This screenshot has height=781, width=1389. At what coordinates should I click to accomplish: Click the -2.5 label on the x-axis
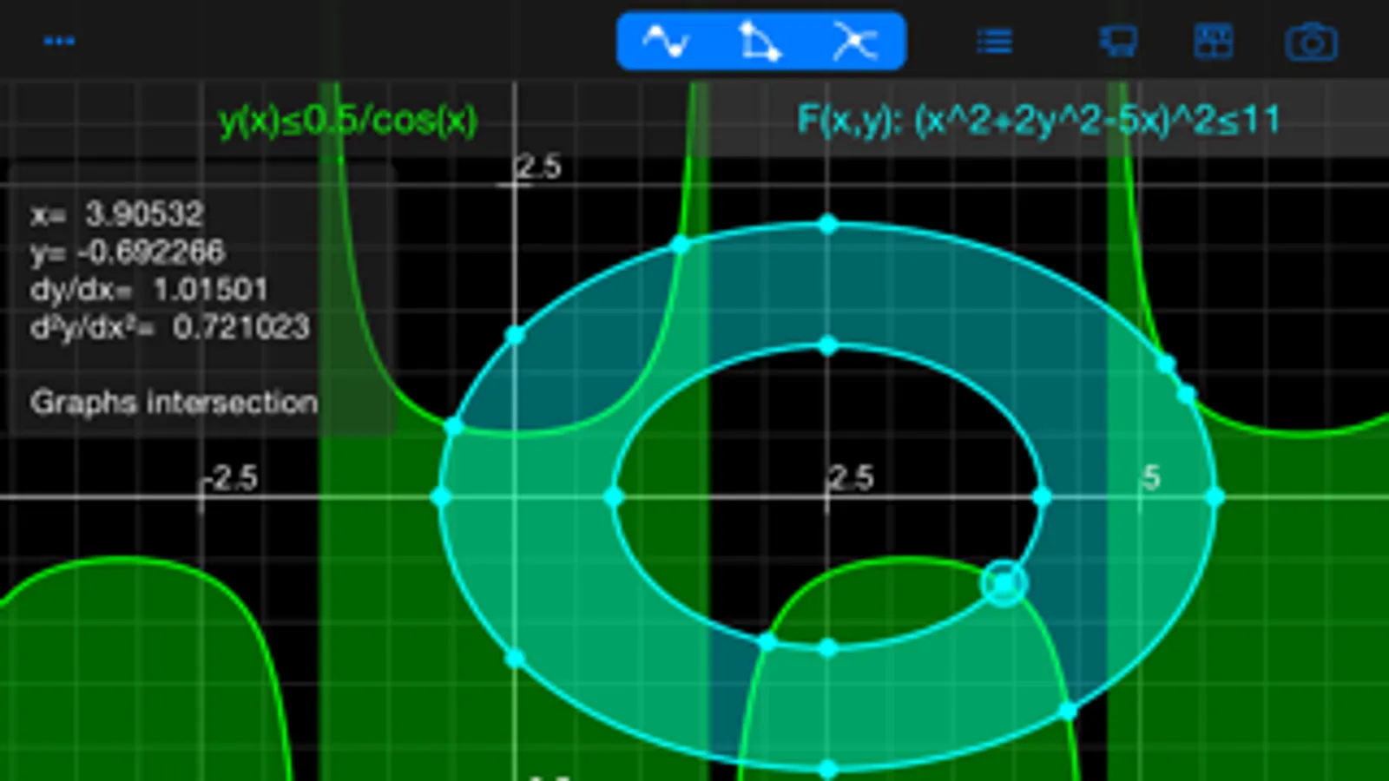pos(231,478)
